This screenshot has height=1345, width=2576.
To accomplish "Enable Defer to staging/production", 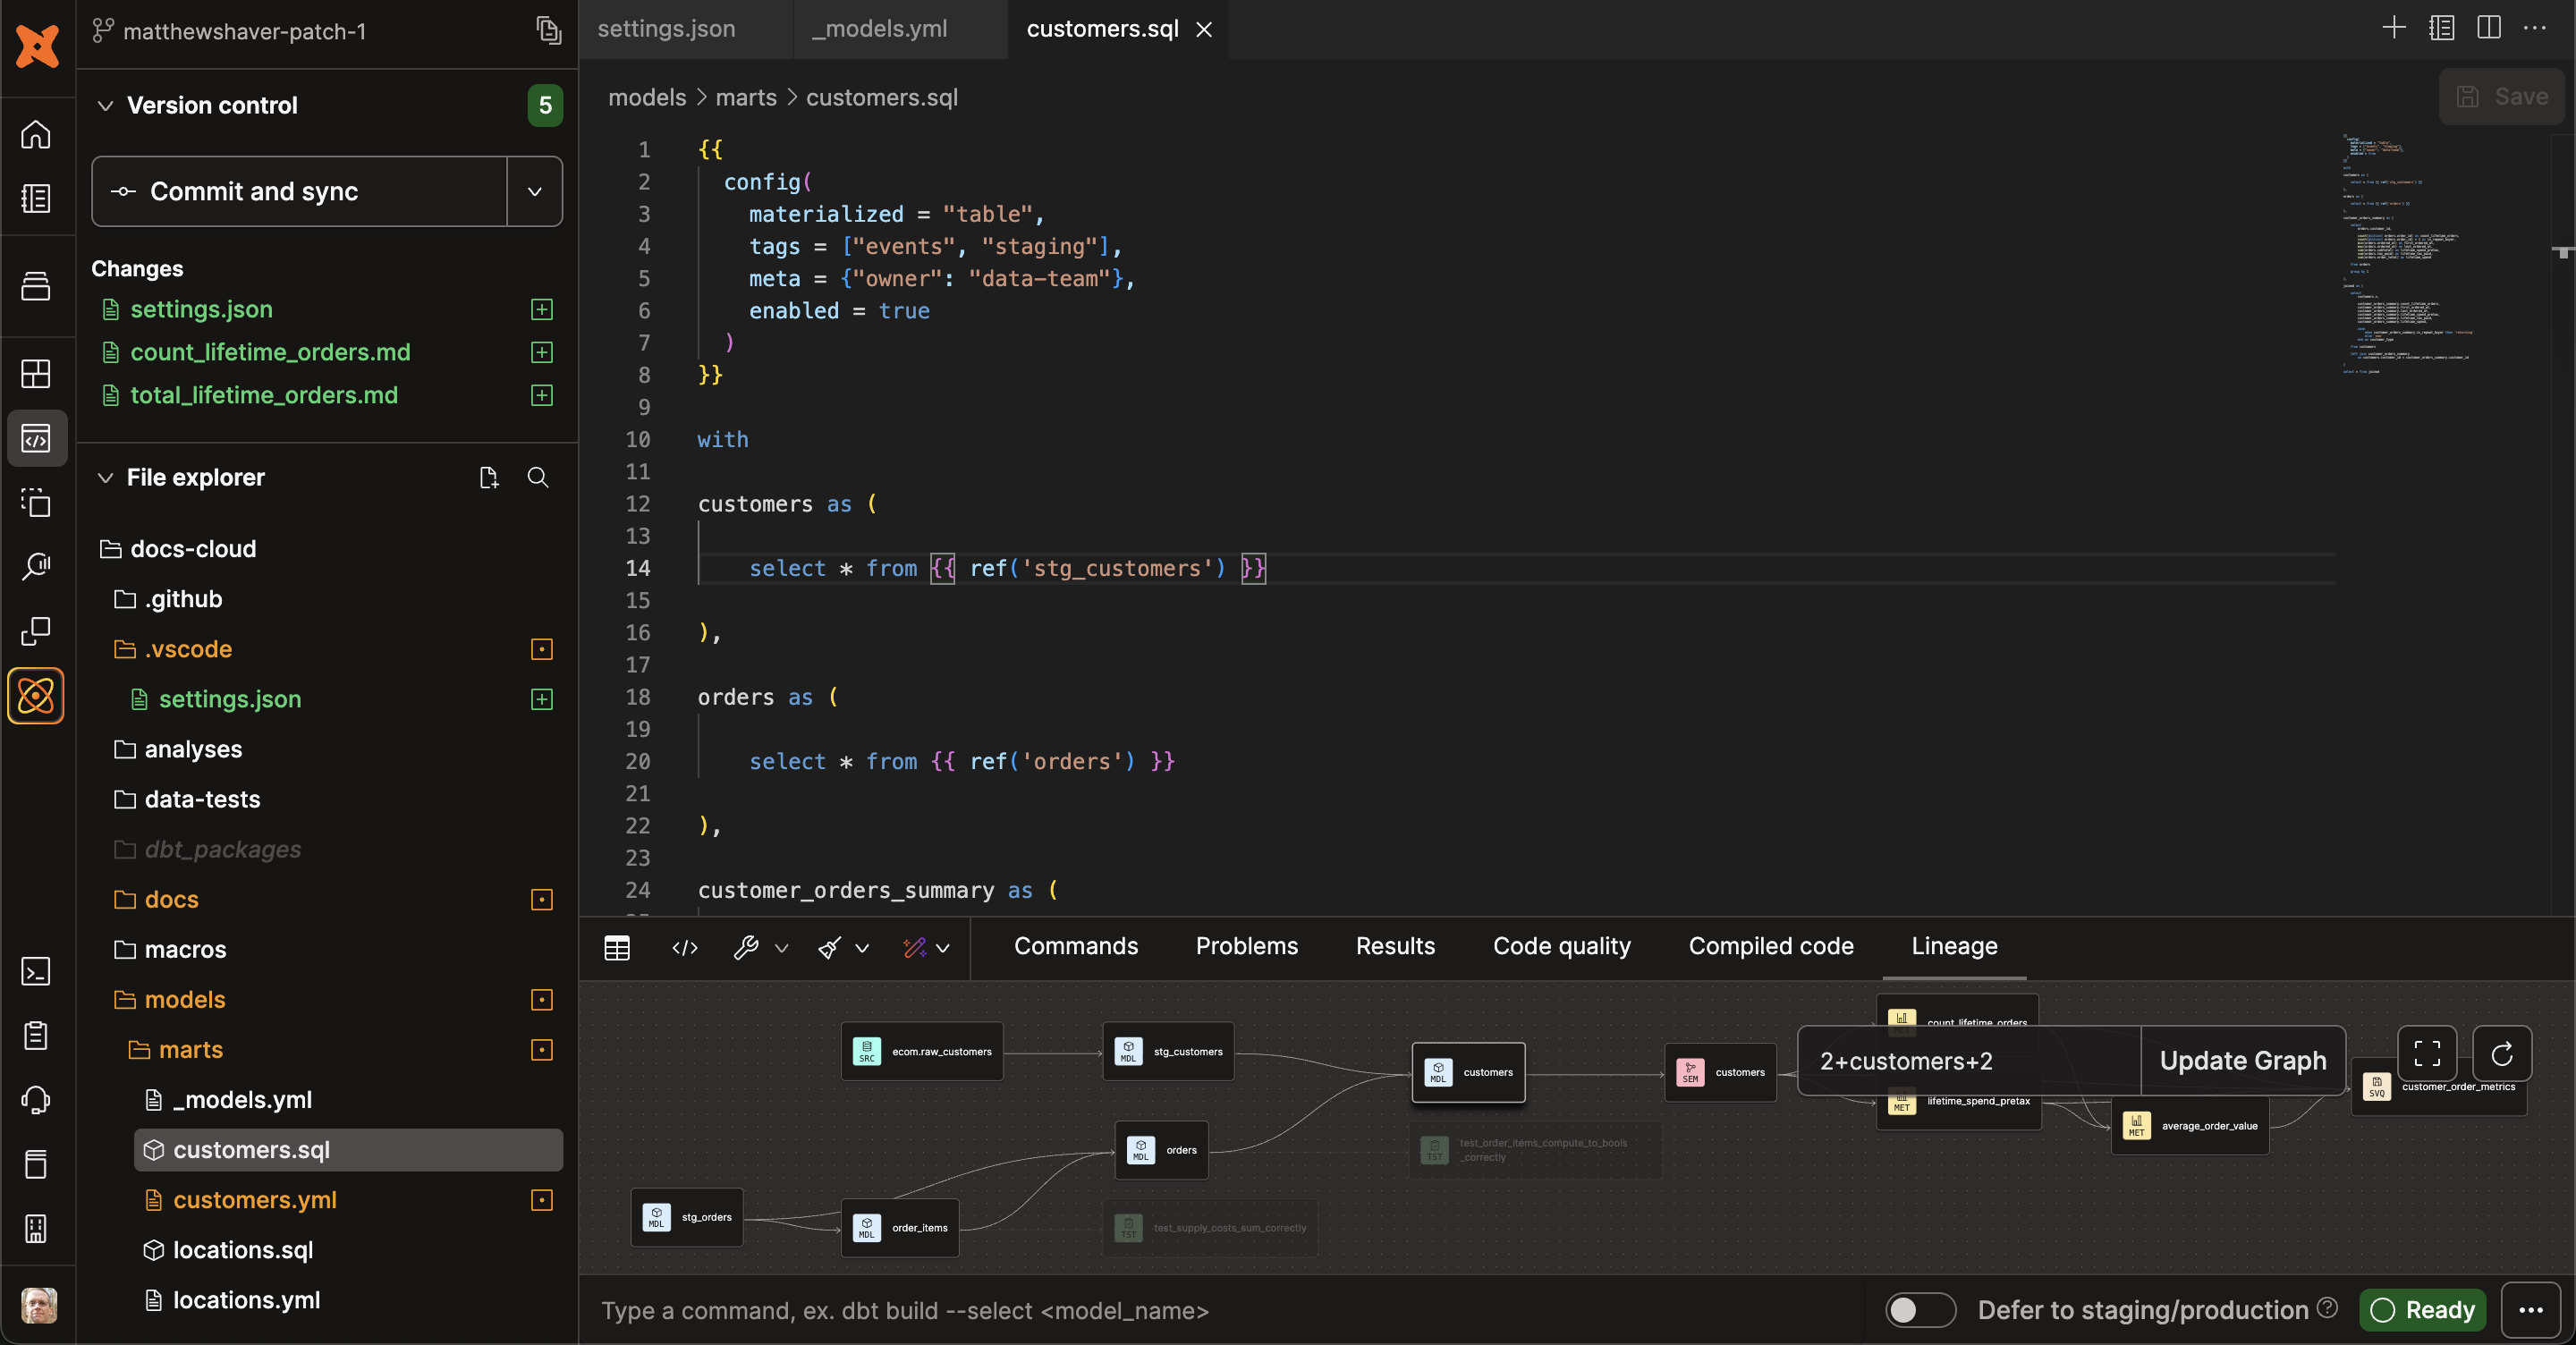I will tap(1919, 1311).
